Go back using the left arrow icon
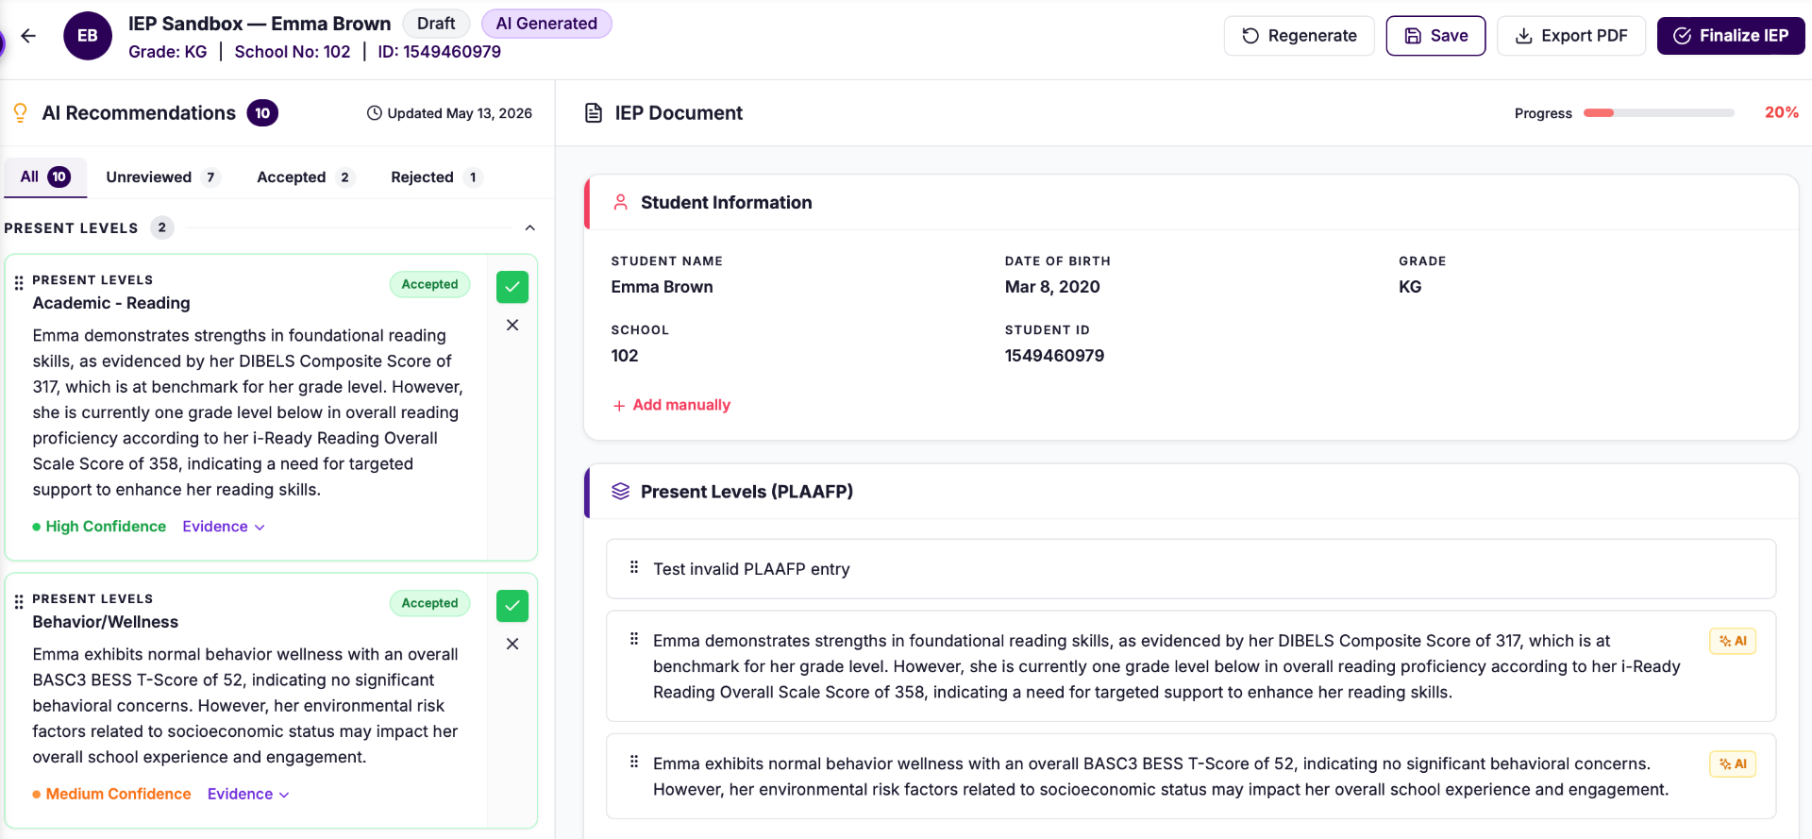The height and width of the screenshot is (839, 1812). (x=28, y=36)
